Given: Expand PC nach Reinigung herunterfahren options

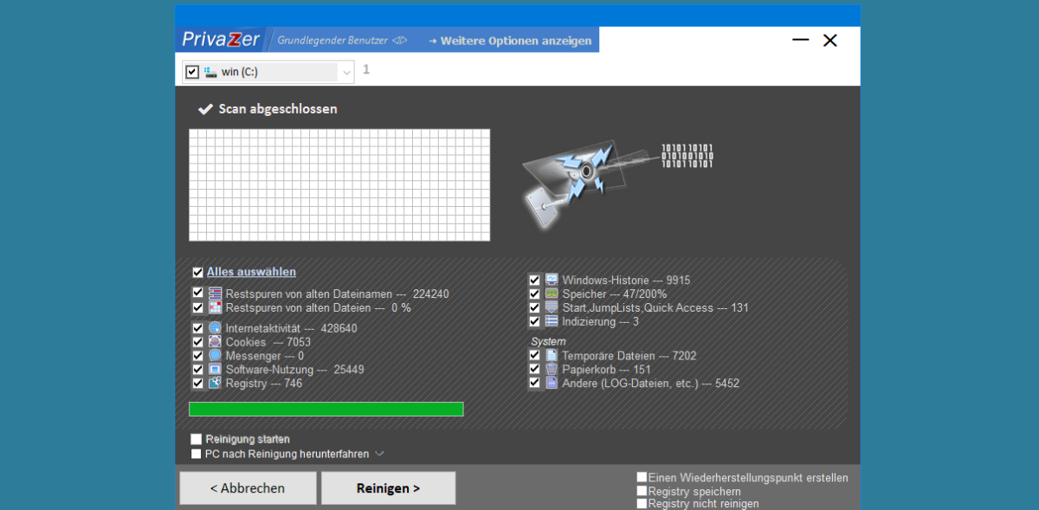Looking at the screenshot, I should (x=379, y=454).
